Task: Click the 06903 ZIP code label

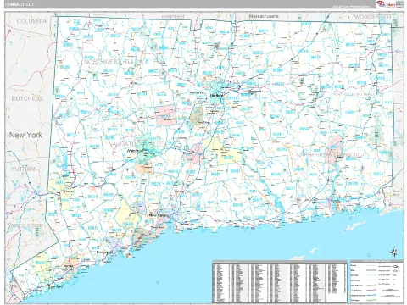Action: pyautogui.click(x=40, y=263)
